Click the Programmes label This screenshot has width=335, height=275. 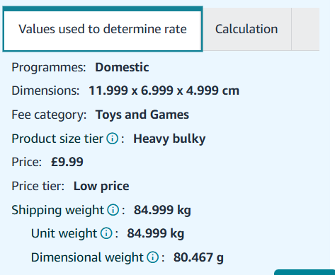(x=49, y=67)
